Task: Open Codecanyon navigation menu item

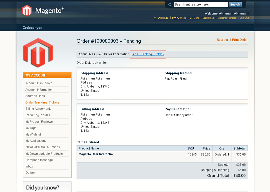Action: click(x=32, y=27)
